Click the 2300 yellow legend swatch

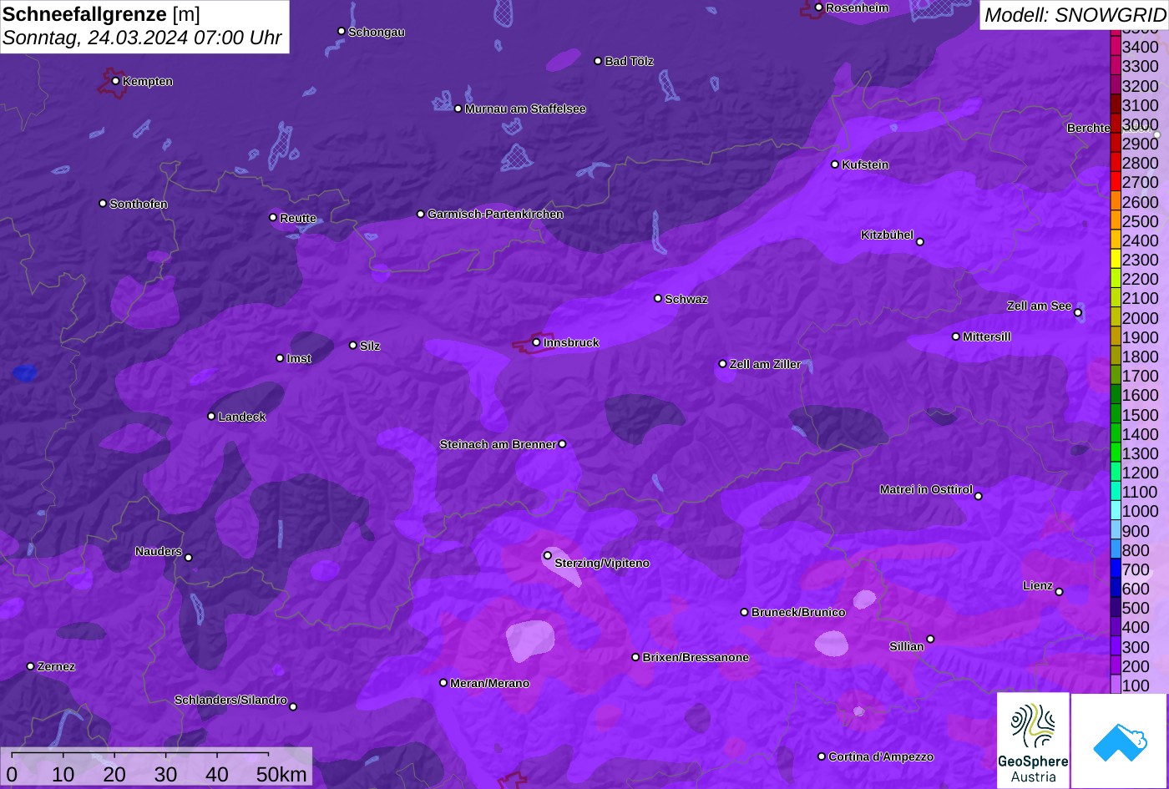[x=1116, y=260]
